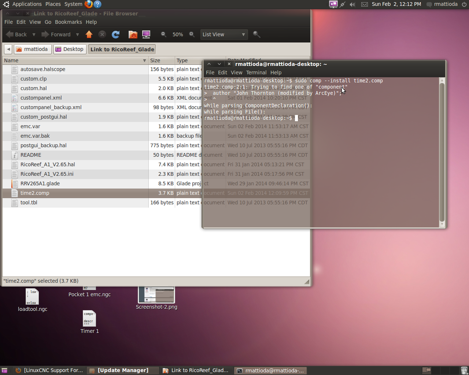Select Screenshot-2.png thumbnail on desktop
This screenshot has height=375, width=469.
tap(156, 295)
